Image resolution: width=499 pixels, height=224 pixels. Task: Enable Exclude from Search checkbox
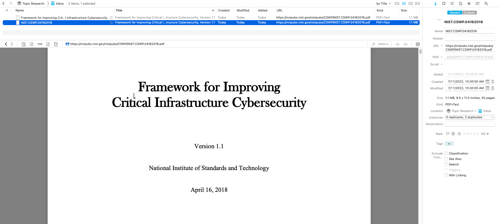click(446, 164)
